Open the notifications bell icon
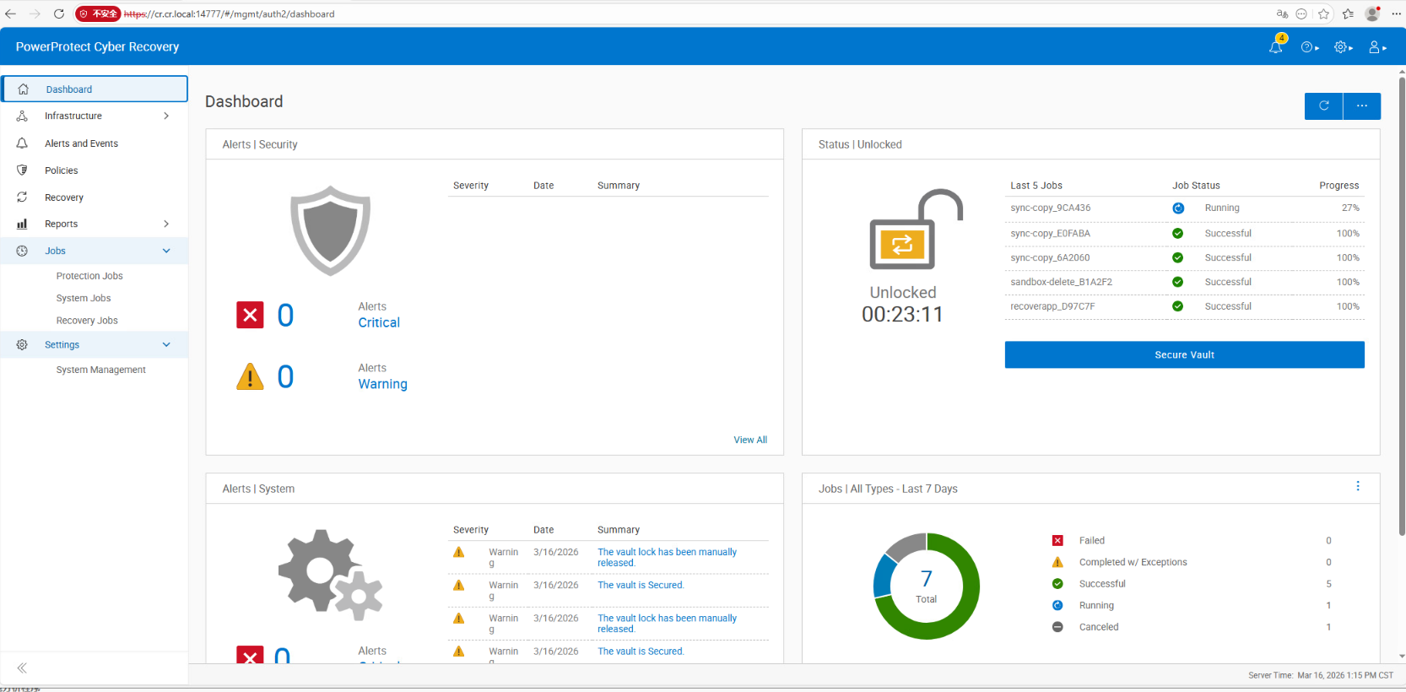 1276,47
